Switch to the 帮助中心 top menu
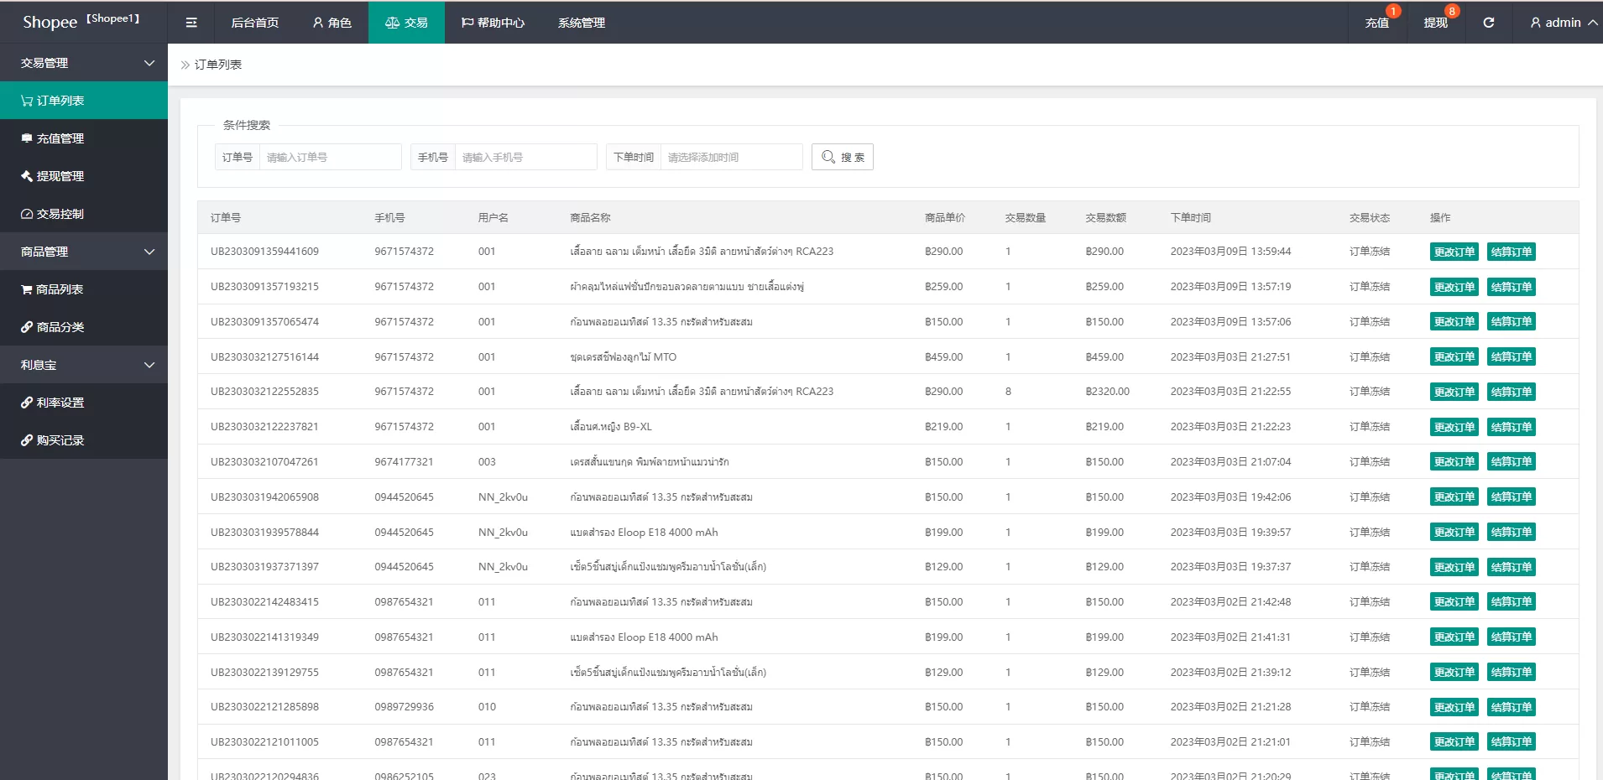Image resolution: width=1603 pixels, height=780 pixels. (493, 23)
